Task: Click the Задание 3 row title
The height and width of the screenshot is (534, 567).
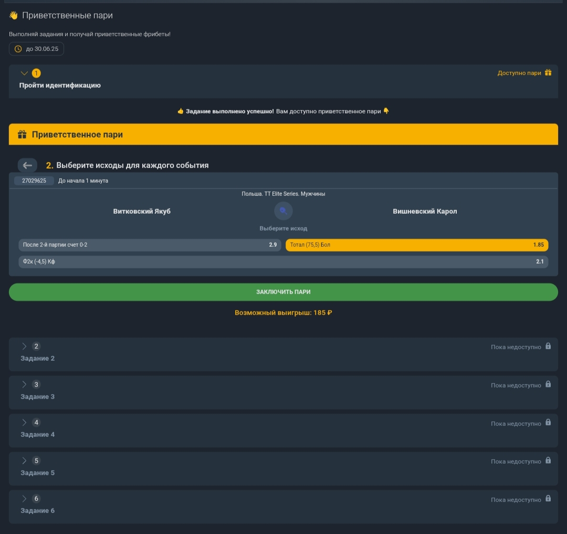Action: click(x=38, y=396)
